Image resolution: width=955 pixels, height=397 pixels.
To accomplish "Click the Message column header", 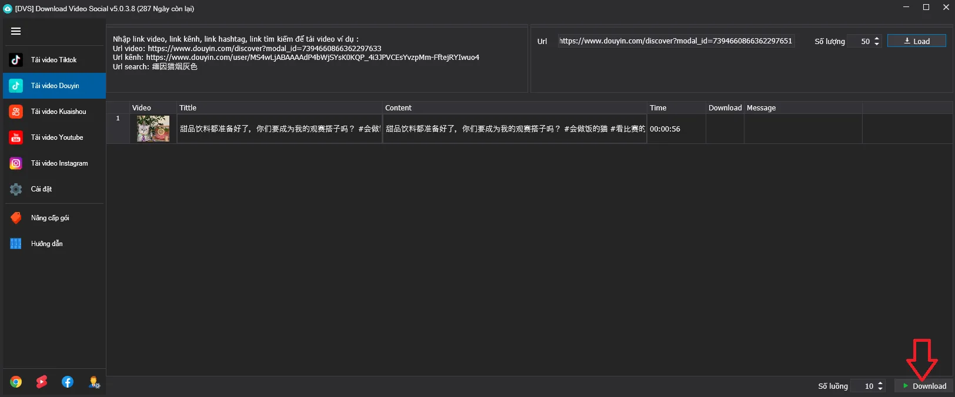I will 803,108.
